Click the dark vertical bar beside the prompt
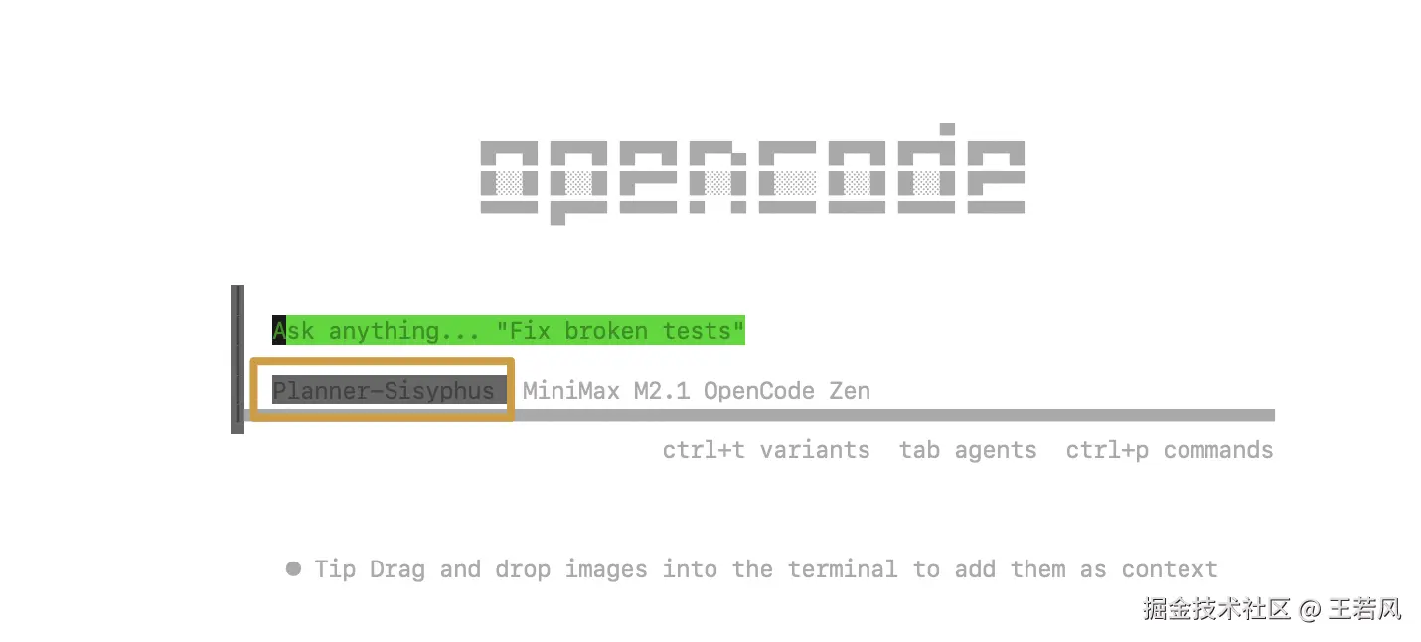 tap(237, 360)
